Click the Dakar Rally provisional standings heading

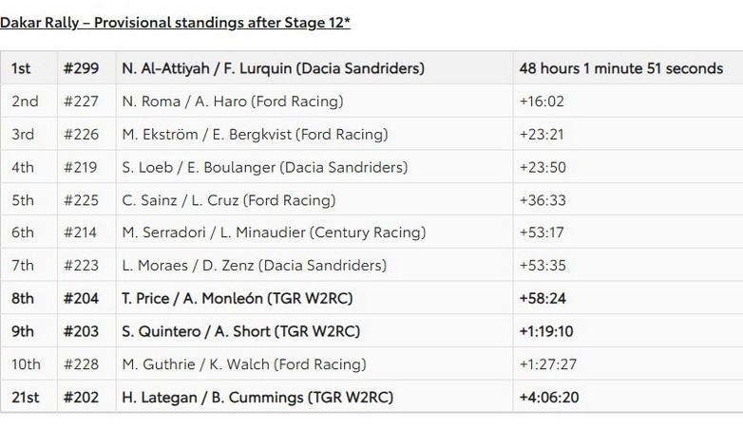tap(175, 22)
